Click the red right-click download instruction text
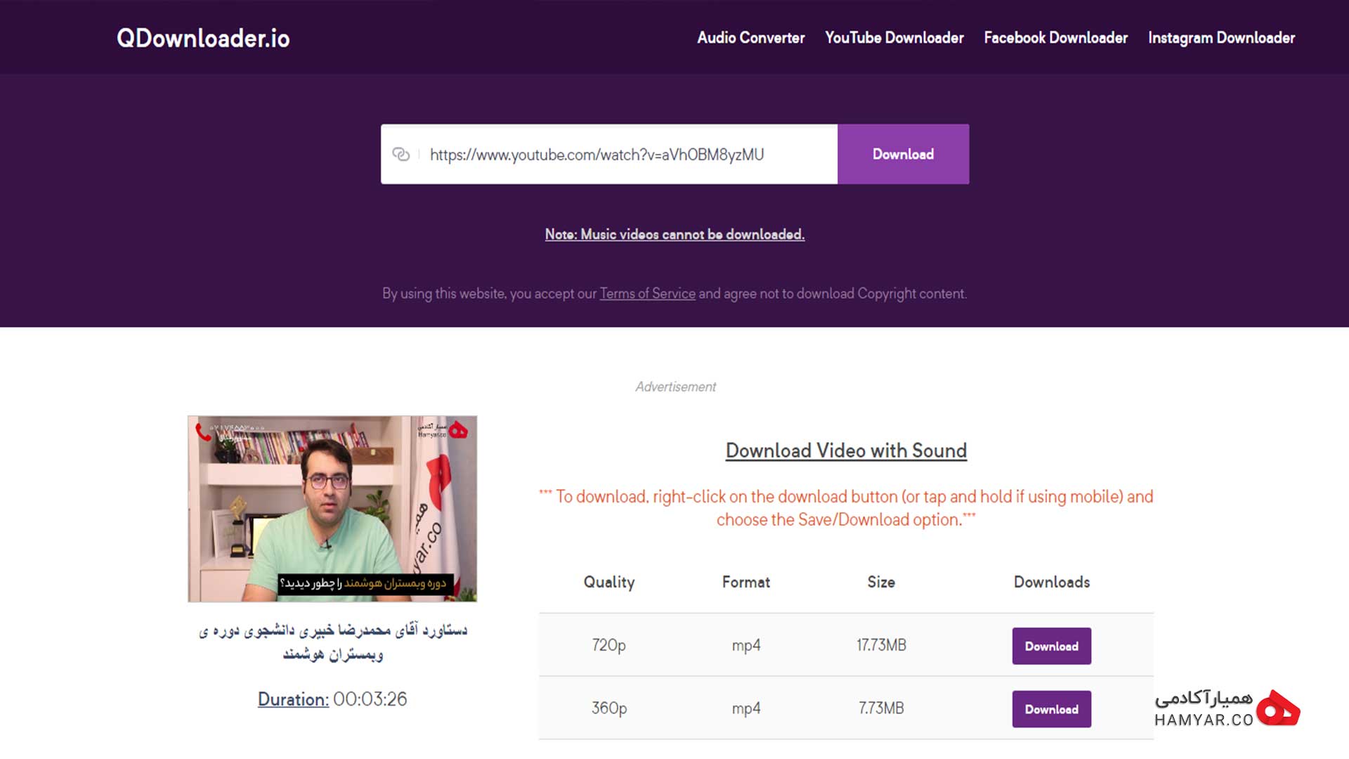 click(846, 508)
